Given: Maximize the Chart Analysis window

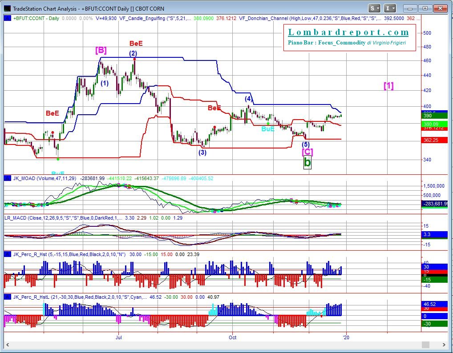Looking at the screenshot, I should click(425, 8).
